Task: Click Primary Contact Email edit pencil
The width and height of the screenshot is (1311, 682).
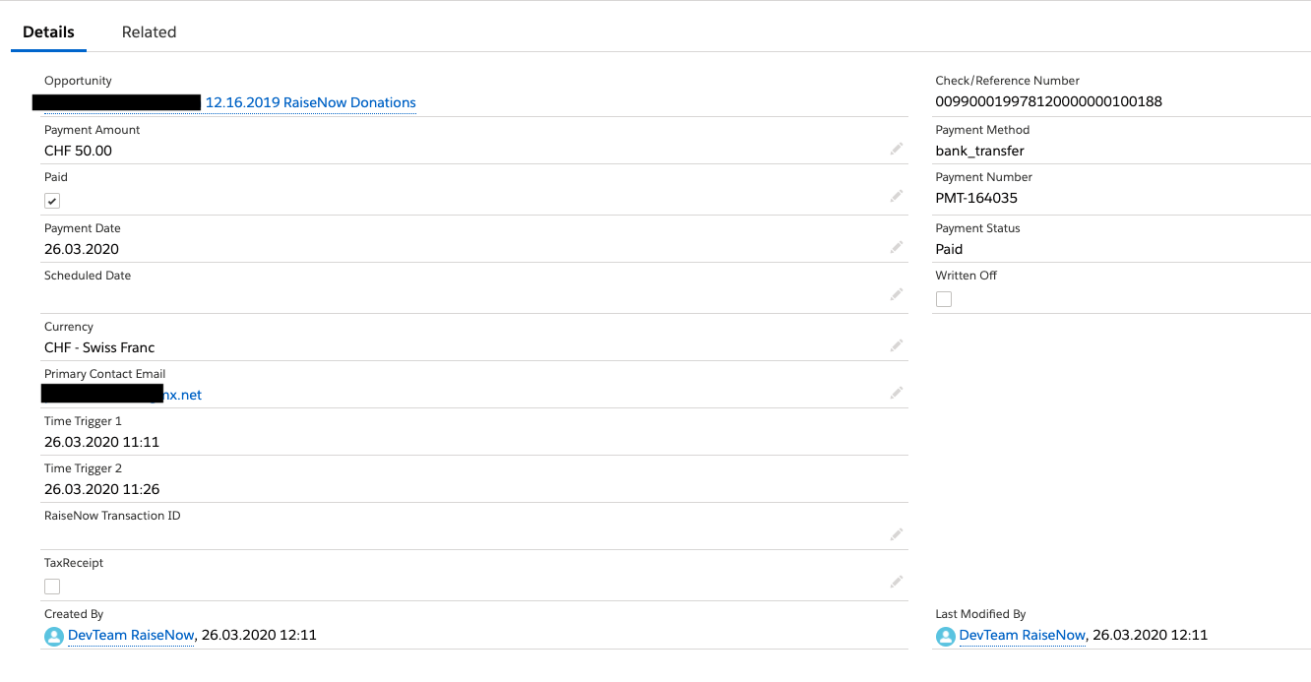Action: [896, 393]
